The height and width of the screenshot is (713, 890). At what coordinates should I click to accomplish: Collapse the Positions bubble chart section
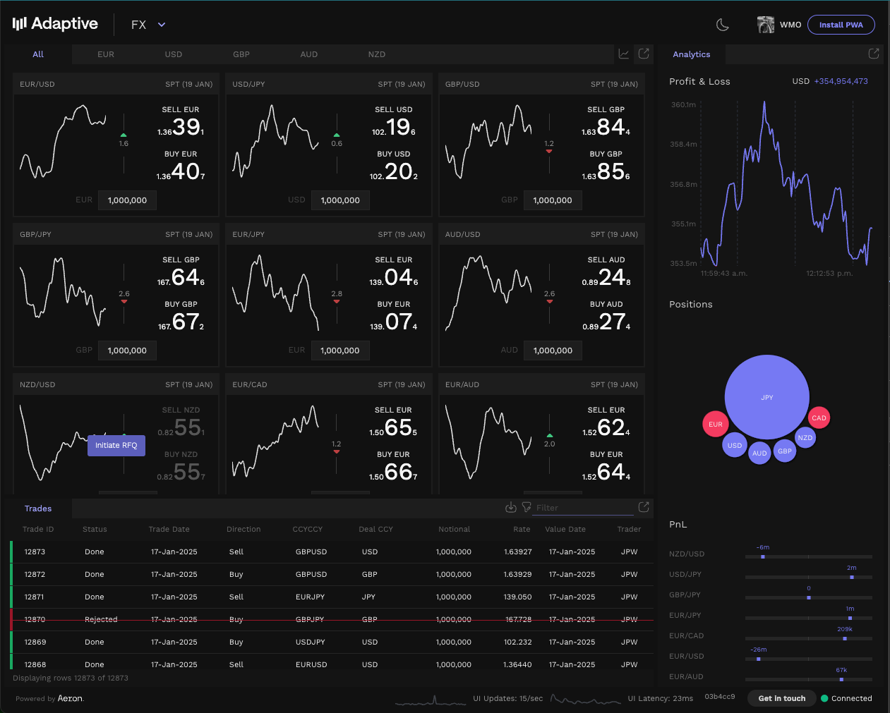690,304
